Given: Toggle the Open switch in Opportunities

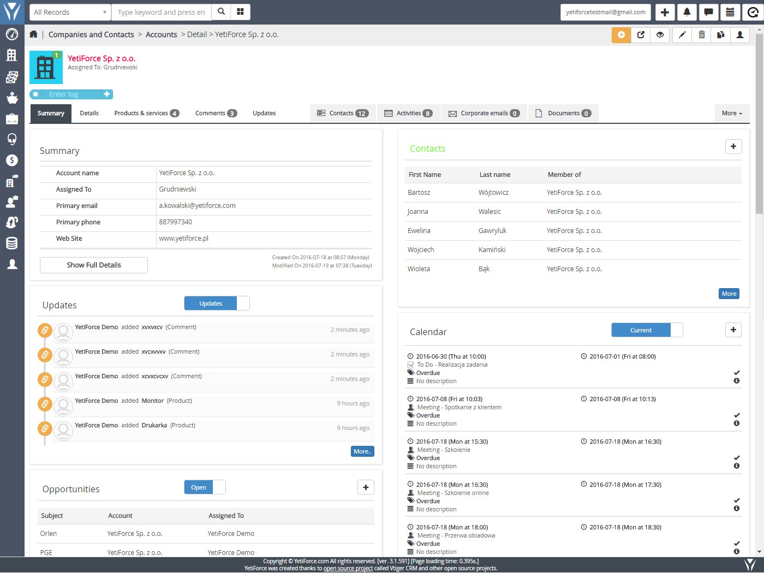Looking at the screenshot, I should point(205,487).
